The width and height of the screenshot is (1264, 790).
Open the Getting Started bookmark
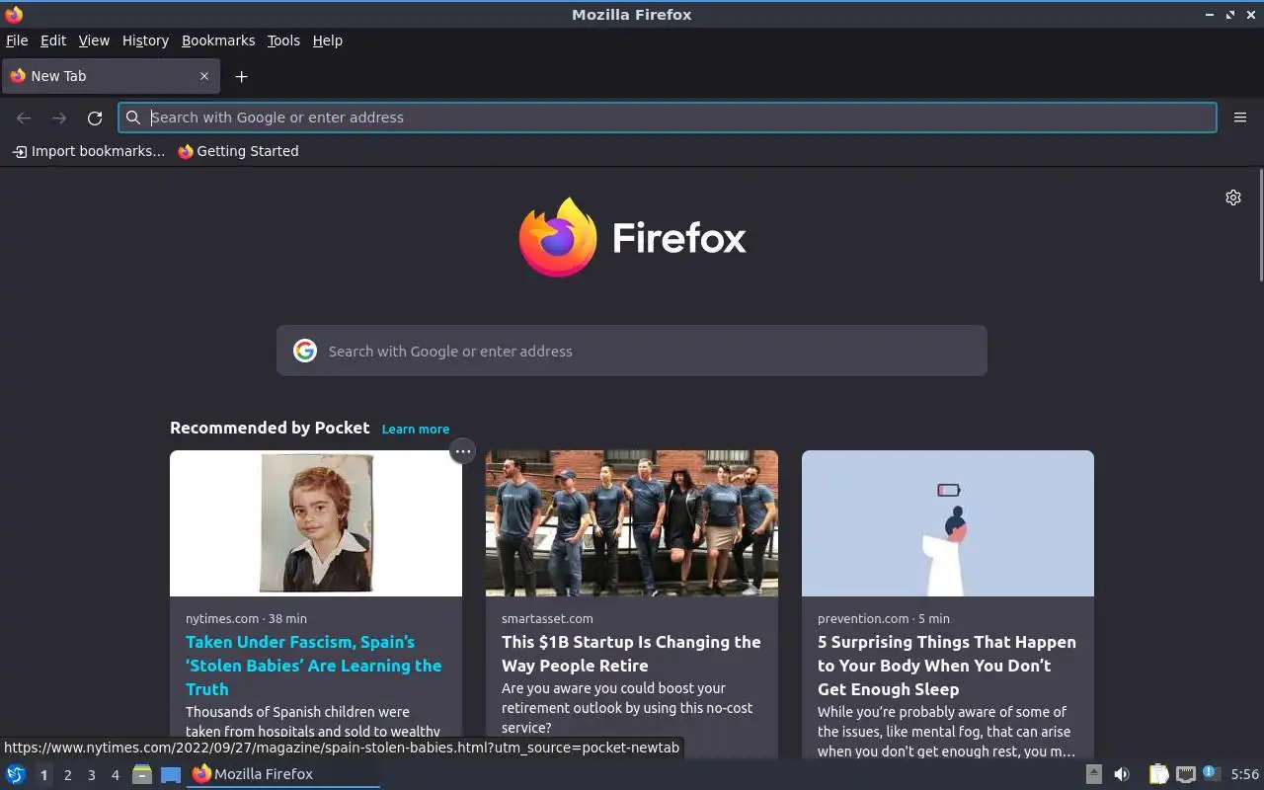pyautogui.click(x=238, y=151)
